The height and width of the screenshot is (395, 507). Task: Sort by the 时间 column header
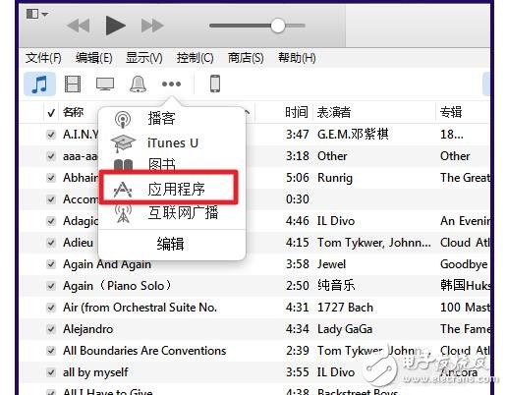[297, 112]
